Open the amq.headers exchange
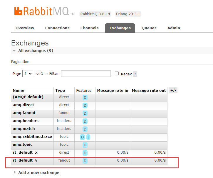 [26, 121]
